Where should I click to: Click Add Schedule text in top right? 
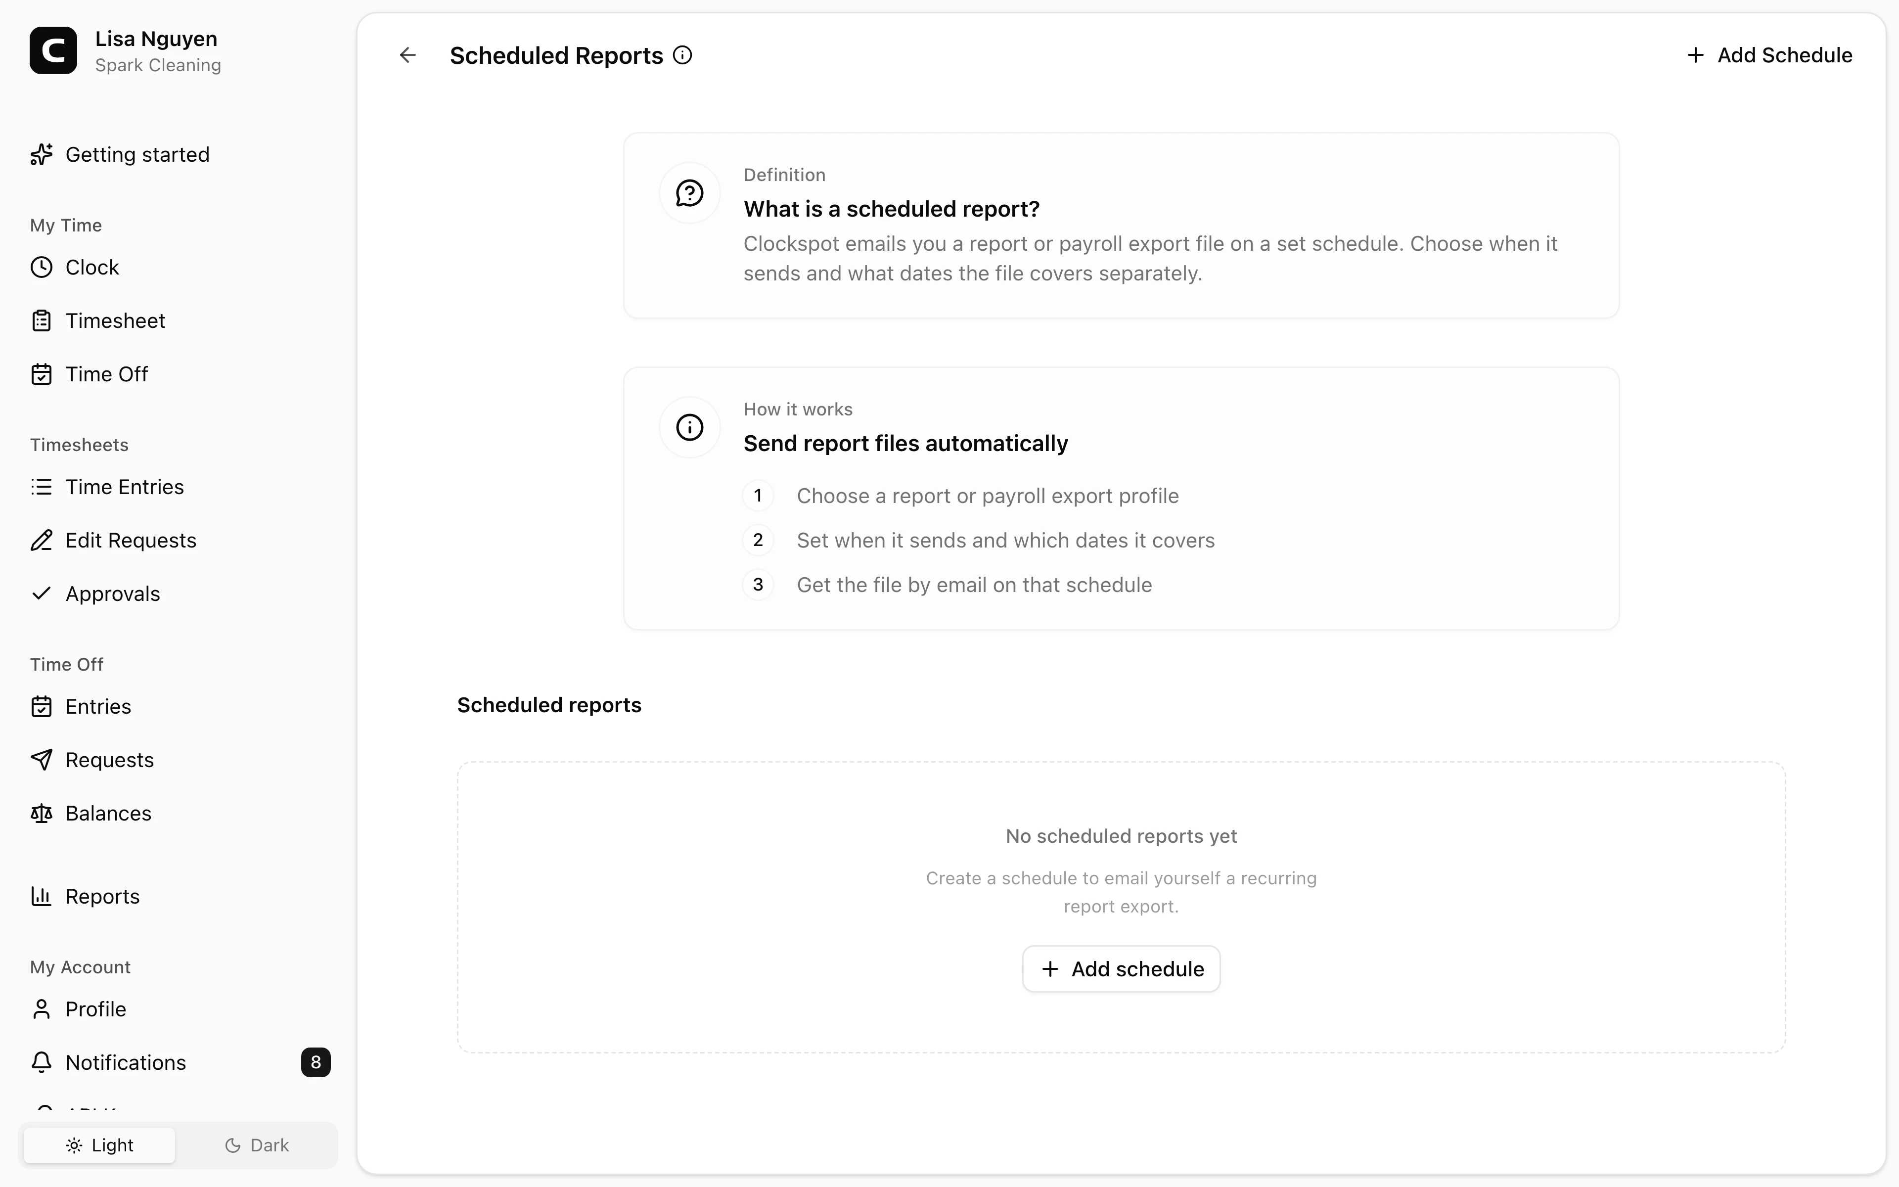point(1785,55)
